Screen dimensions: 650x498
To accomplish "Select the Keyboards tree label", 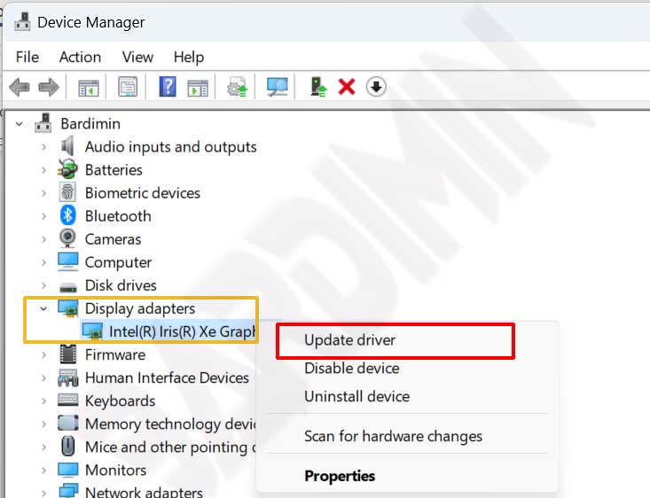I will point(120,401).
